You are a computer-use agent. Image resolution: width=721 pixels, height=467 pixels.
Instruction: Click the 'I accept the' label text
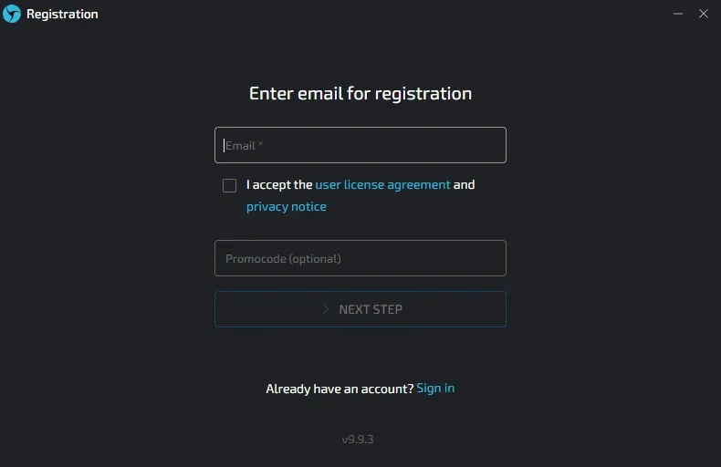point(279,184)
